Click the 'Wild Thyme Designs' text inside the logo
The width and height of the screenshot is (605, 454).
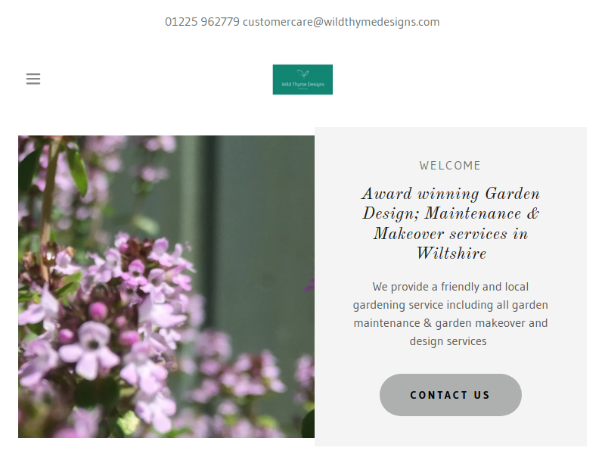303,84
